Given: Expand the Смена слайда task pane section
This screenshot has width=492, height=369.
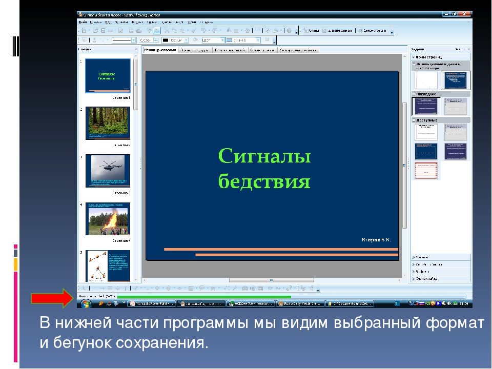Looking at the screenshot, I should pos(426,279).
